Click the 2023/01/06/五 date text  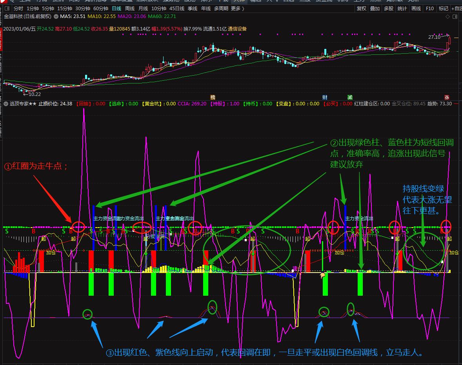[20, 29]
